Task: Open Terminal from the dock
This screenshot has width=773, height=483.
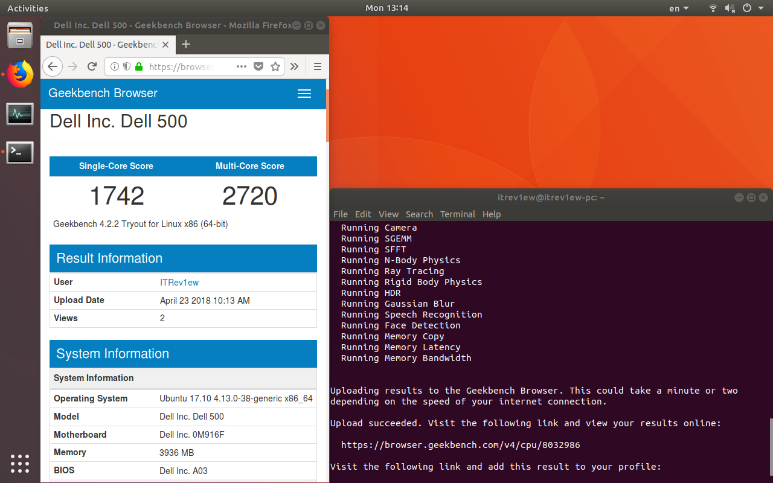Action: point(20,153)
